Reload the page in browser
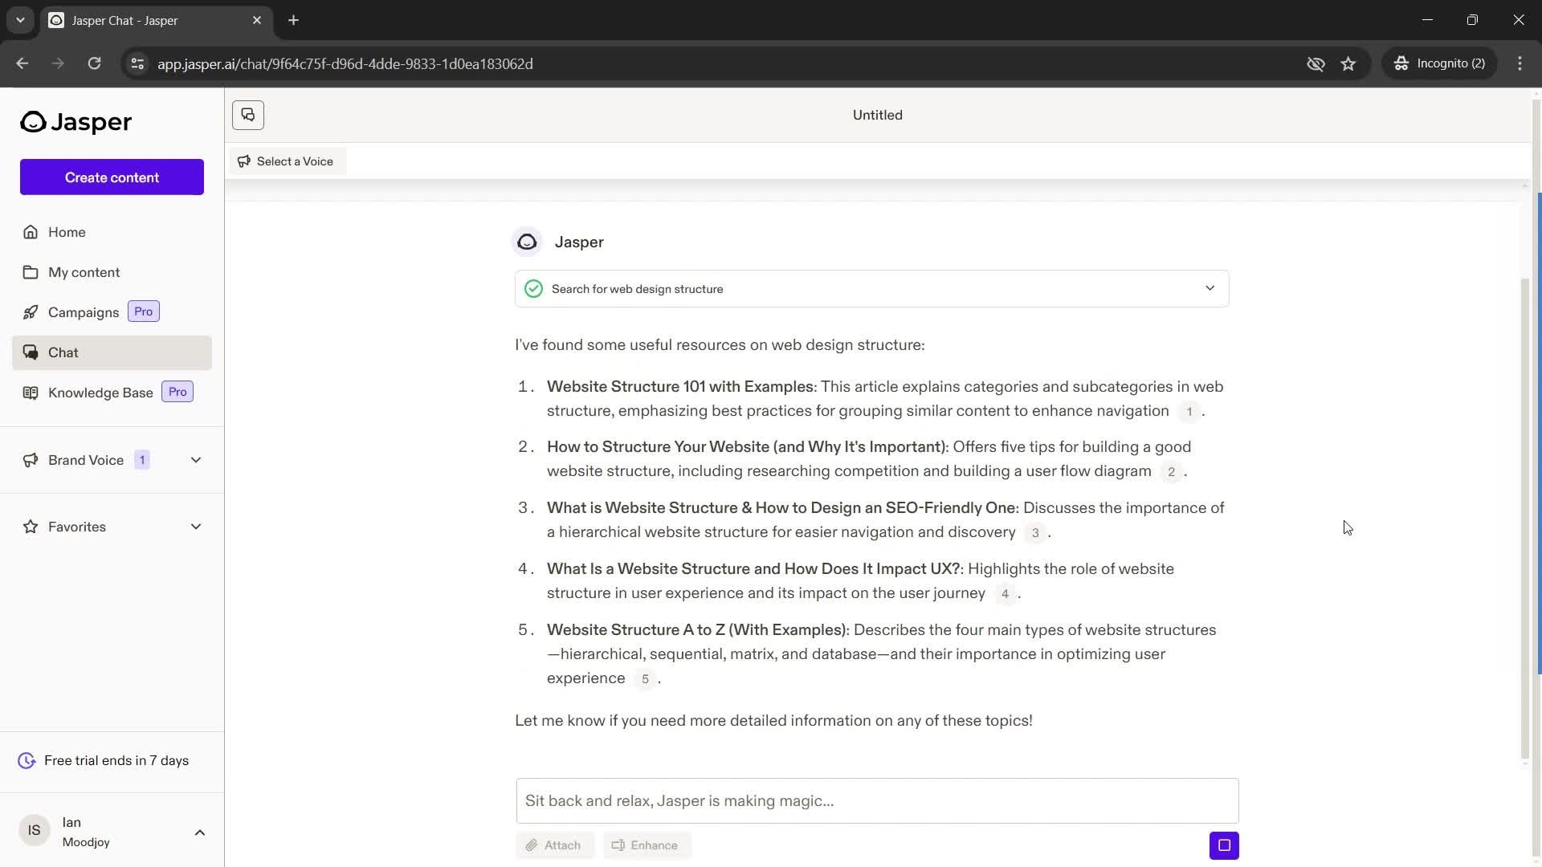Image resolution: width=1542 pixels, height=867 pixels. pos(94,63)
